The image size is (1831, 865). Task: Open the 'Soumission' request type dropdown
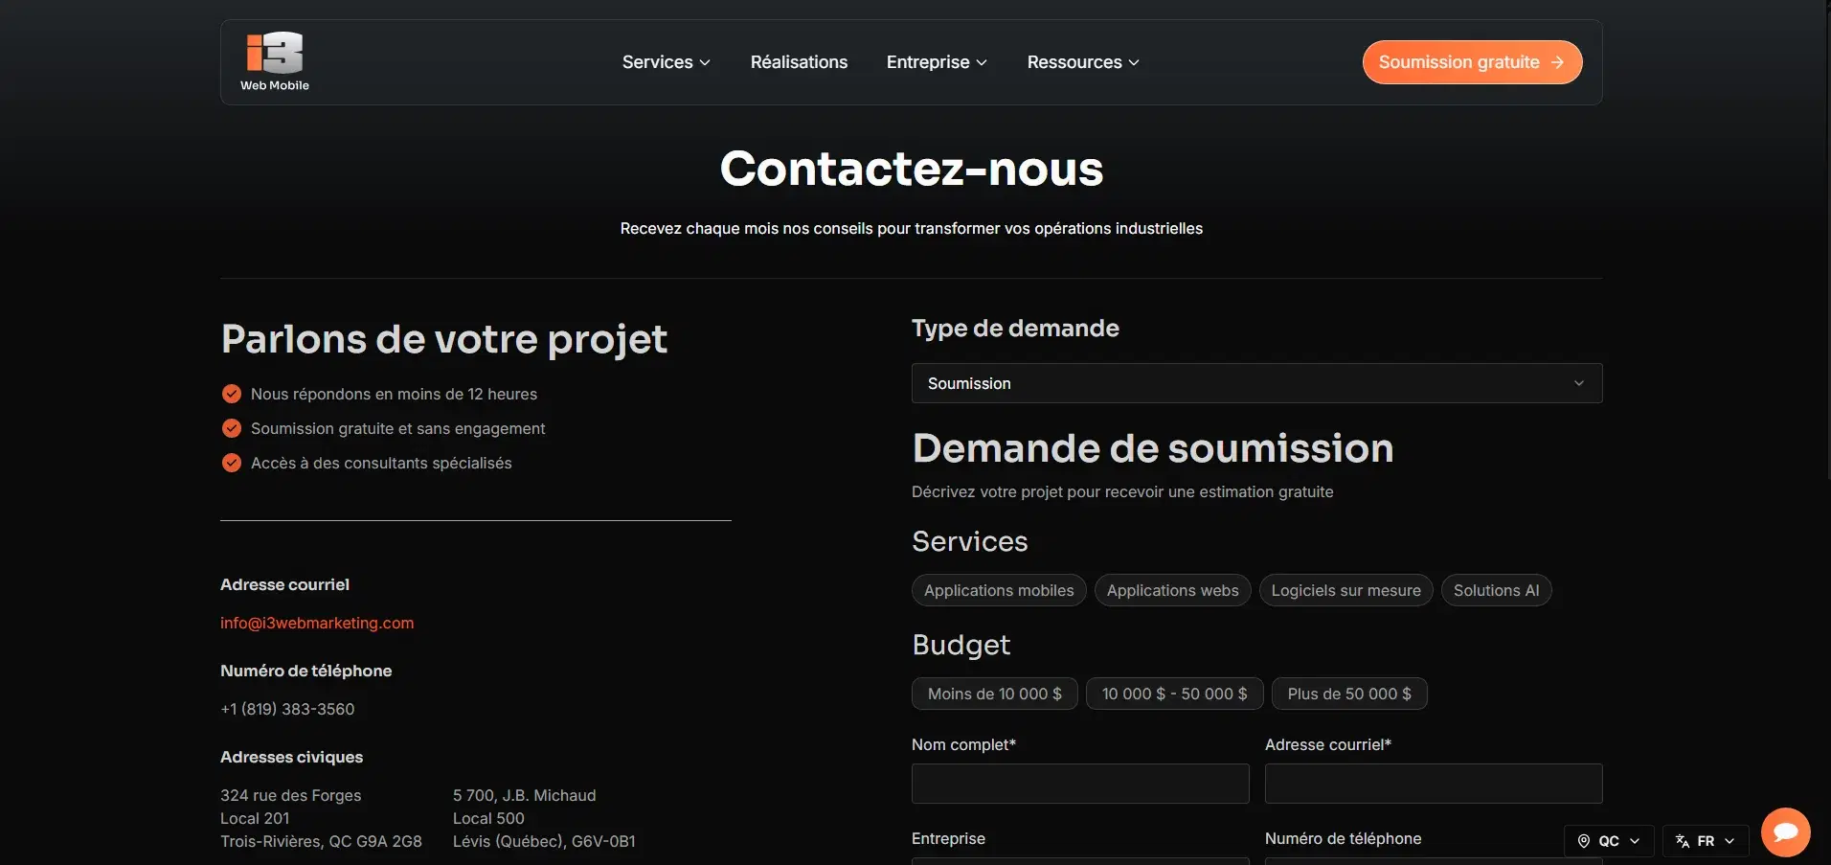(x=1255, y=382)
